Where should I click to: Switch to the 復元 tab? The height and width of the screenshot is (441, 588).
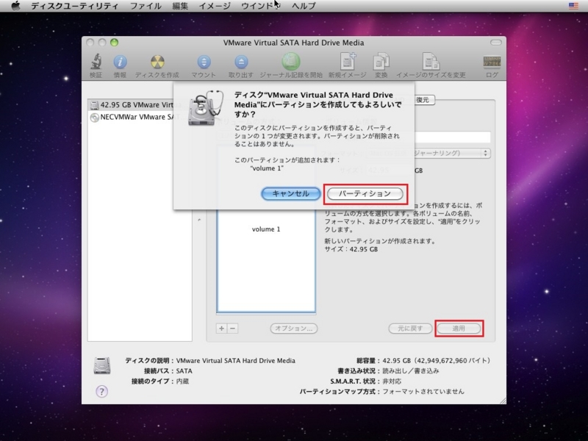tap(423, 100)
